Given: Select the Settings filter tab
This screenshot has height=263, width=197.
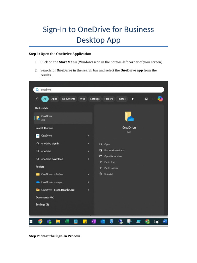Looking at the screenshot, I should click(x=95, y=99).
